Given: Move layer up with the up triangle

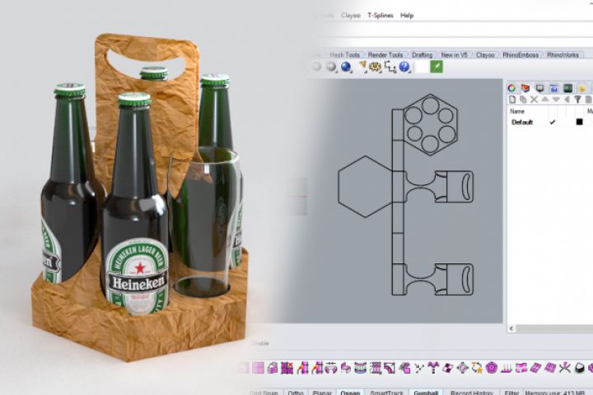Looking at the screenshot, I should point(545,100).
